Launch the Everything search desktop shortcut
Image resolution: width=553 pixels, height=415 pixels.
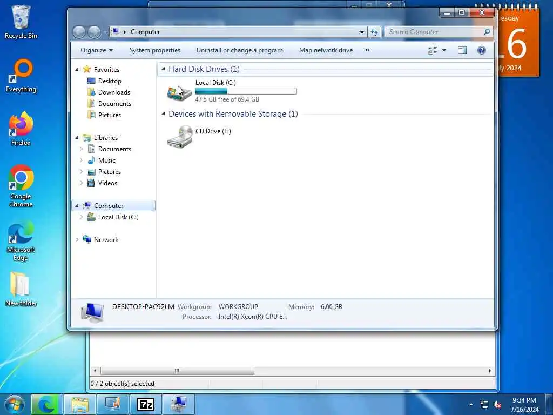[21, 76]
